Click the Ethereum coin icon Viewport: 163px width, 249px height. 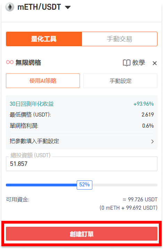10,7
